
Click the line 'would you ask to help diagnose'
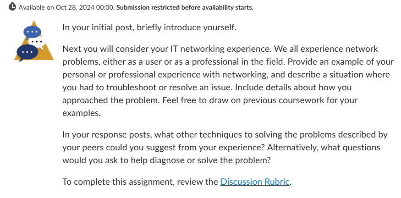(166, 160)
